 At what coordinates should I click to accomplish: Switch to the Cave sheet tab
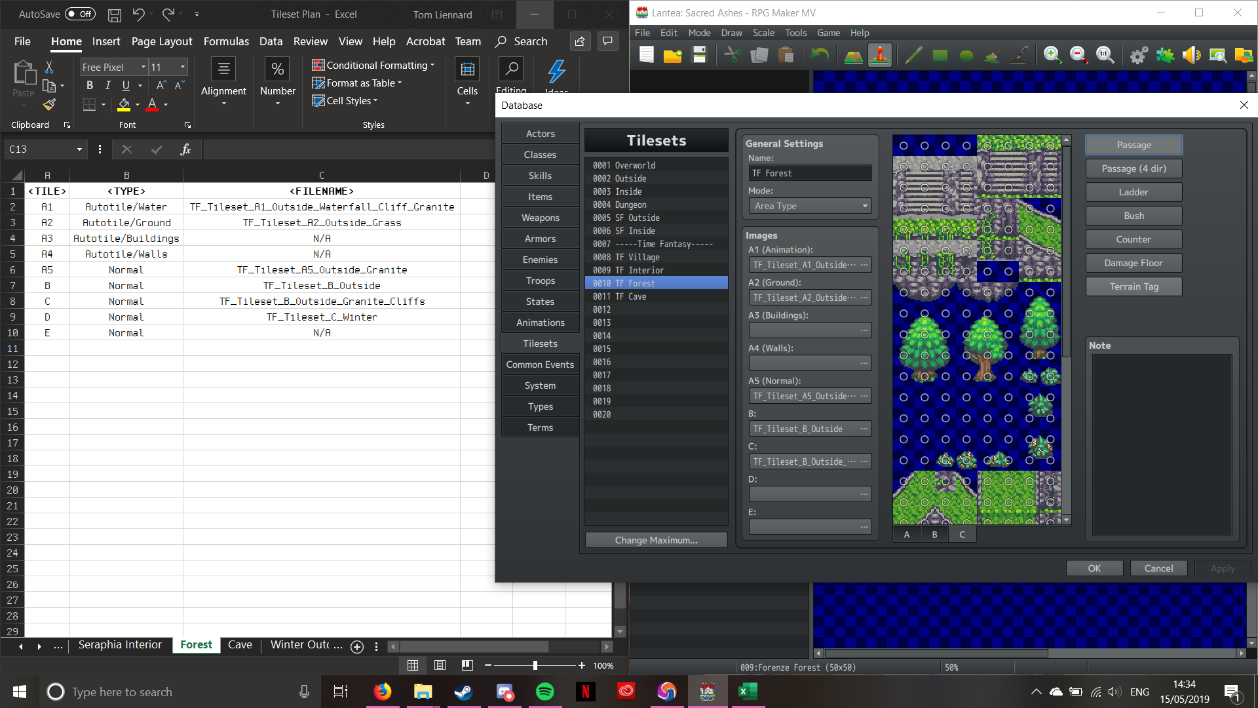click(240, 645)
